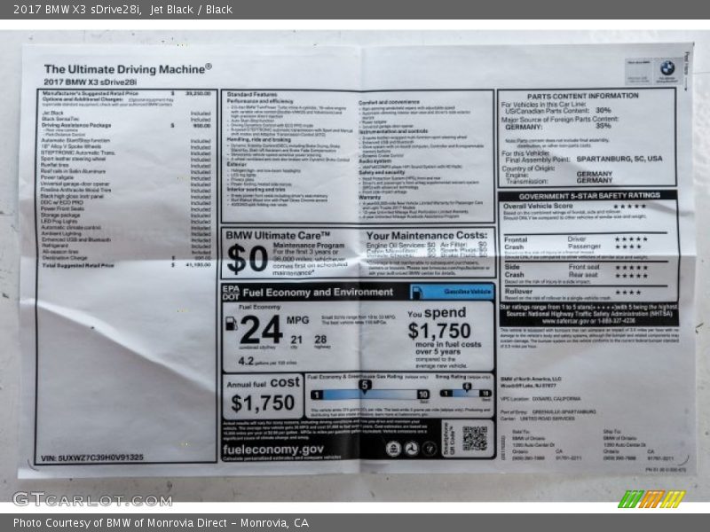Click the 'Power tailgate' option line
710x532 pixels.
126,177
